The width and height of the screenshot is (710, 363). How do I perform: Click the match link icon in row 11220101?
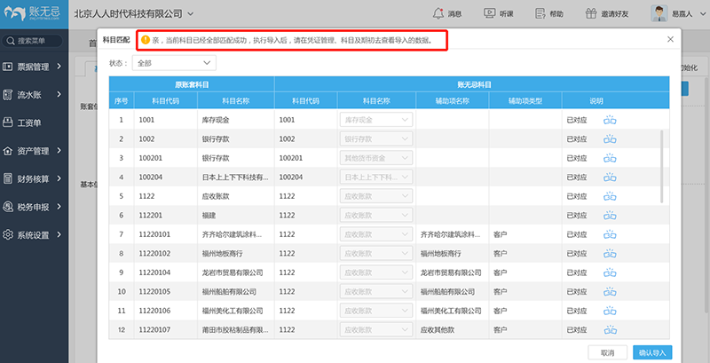(610, 234)
